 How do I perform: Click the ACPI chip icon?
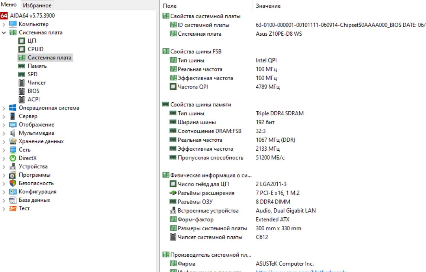click(x=22, y=100)
